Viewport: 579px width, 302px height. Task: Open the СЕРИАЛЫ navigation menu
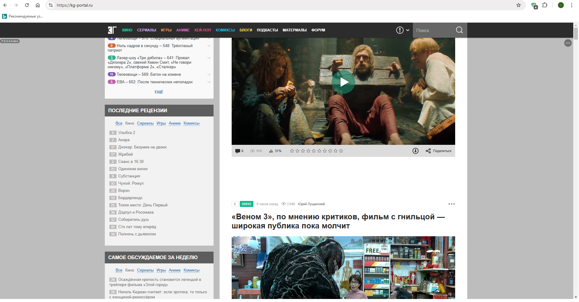click(x=146, y=30)
